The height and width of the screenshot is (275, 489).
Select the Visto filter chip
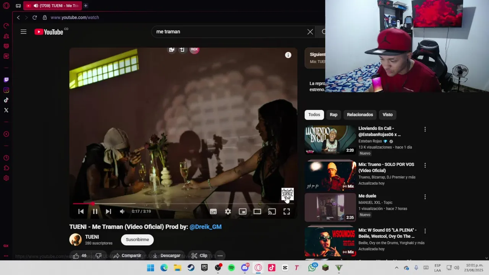[x=387, y=115]
